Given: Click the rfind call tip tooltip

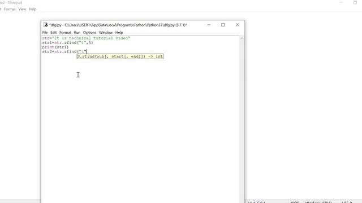Looking at the screenshot, I should (120, 56).
